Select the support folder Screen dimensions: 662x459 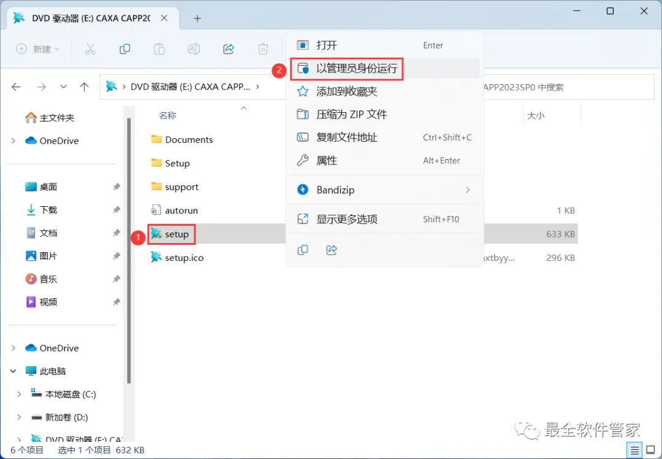point(175,187)
